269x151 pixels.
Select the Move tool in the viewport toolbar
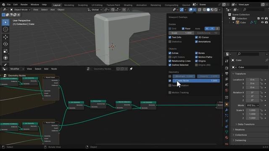(x=5, y=37)
